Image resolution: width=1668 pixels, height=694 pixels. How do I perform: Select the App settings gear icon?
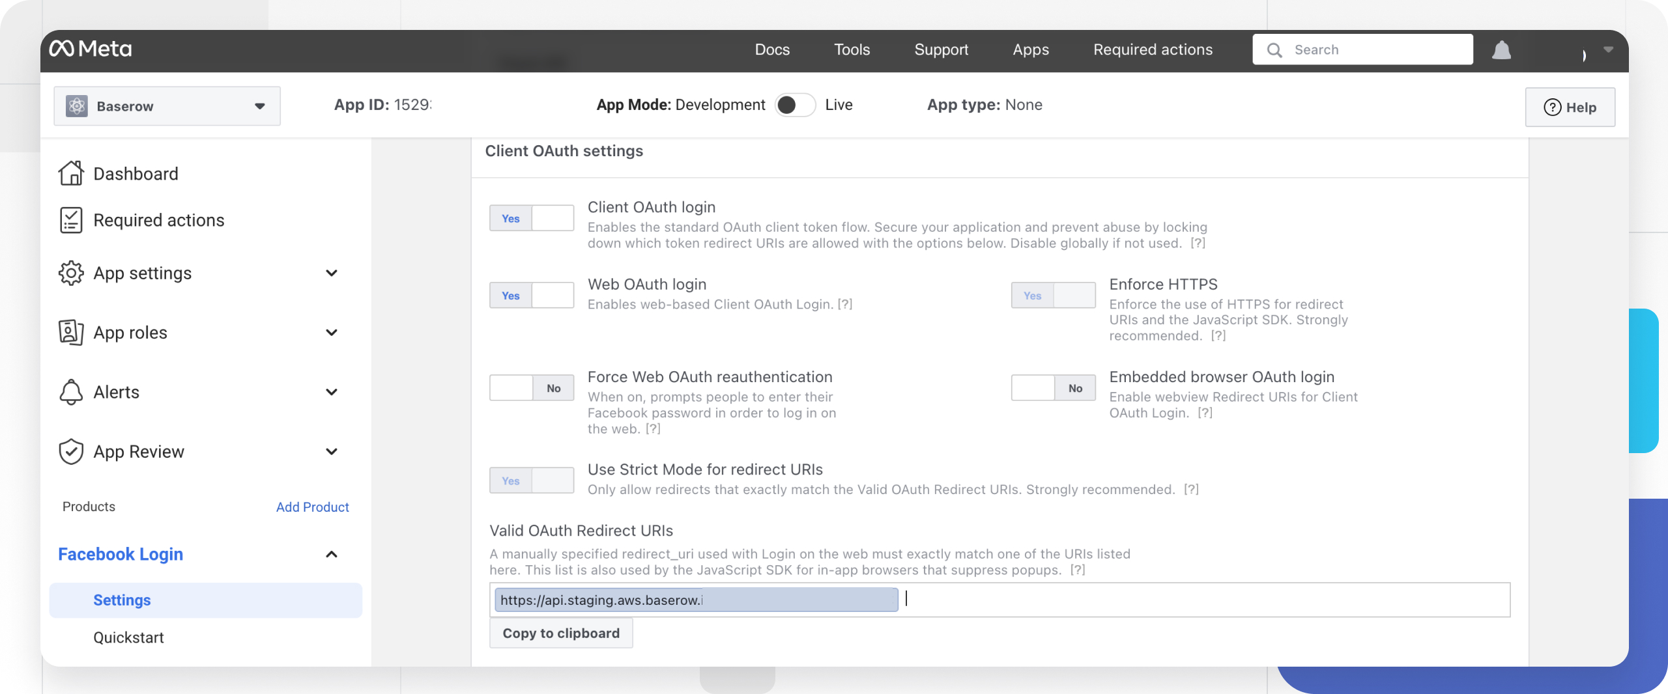click(x=72, y=273)
